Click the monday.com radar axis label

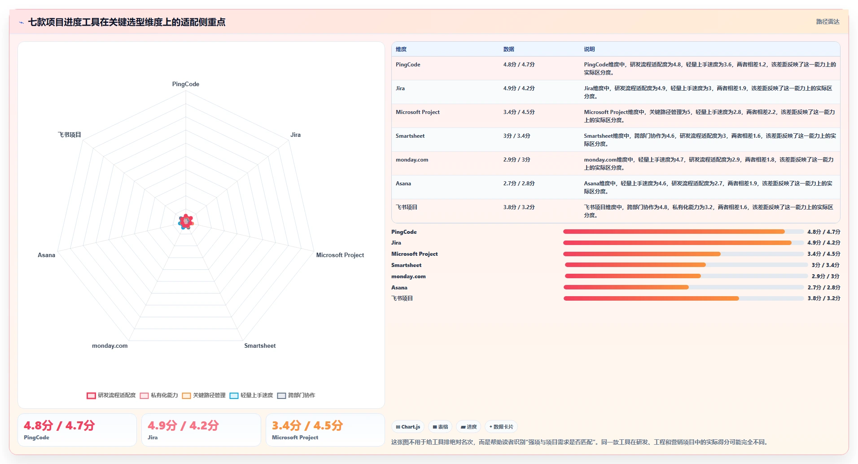click(x=110, y=346)
